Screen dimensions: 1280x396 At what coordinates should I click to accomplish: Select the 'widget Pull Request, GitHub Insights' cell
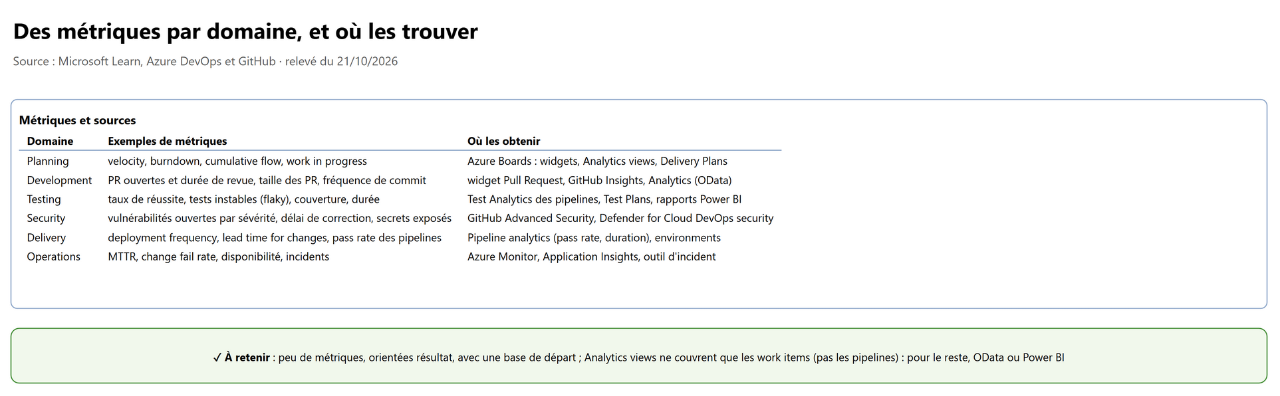600,180
